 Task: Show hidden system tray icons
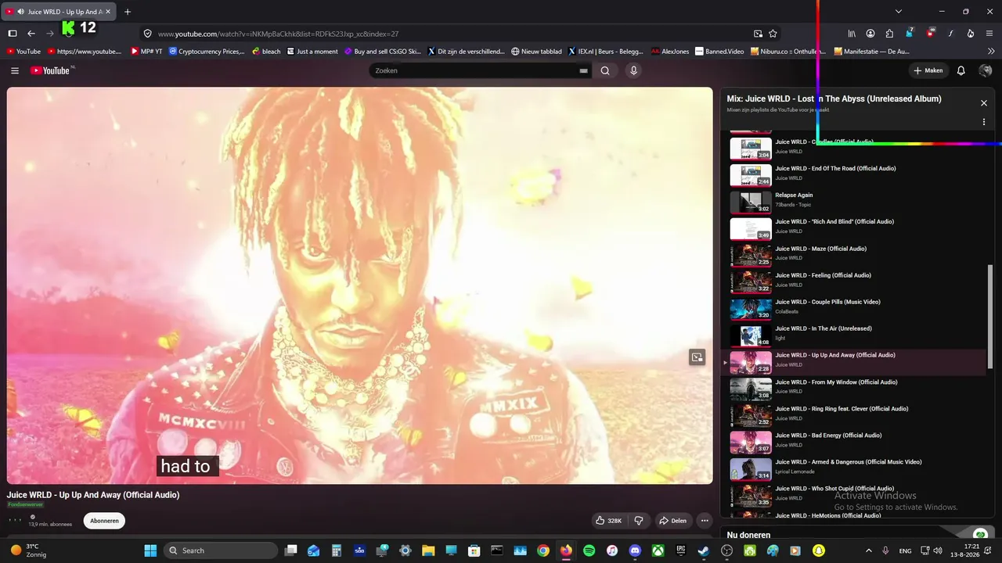tap(868, 550)
